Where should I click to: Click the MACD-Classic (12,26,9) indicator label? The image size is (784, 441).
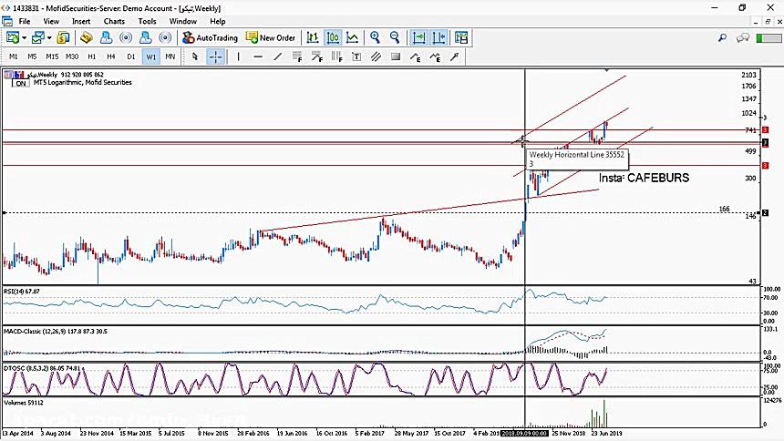tap(56, 331)
